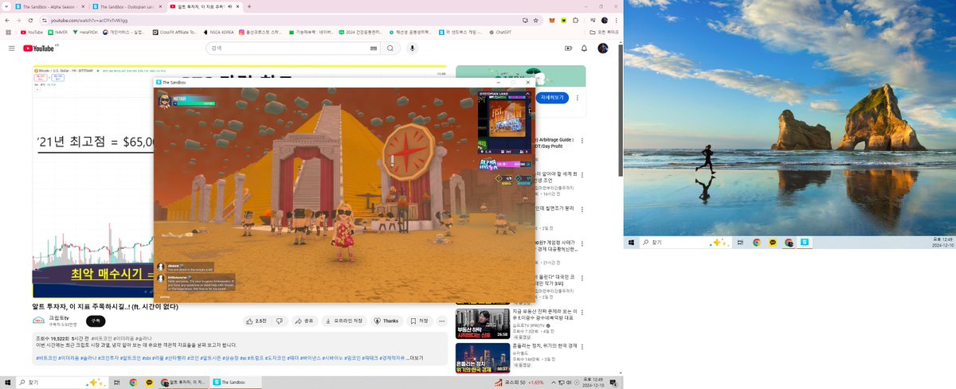The height and width of the screenshot is (389, 956).
Task: Open the 크립토tv channel name link
Action: coord(58,317)
